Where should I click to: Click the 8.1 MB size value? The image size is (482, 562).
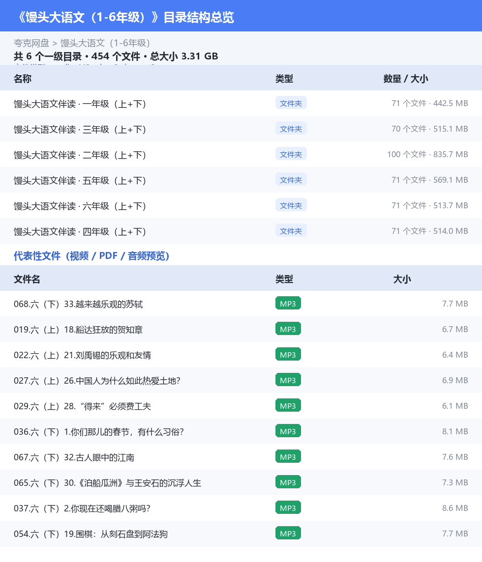455,431
